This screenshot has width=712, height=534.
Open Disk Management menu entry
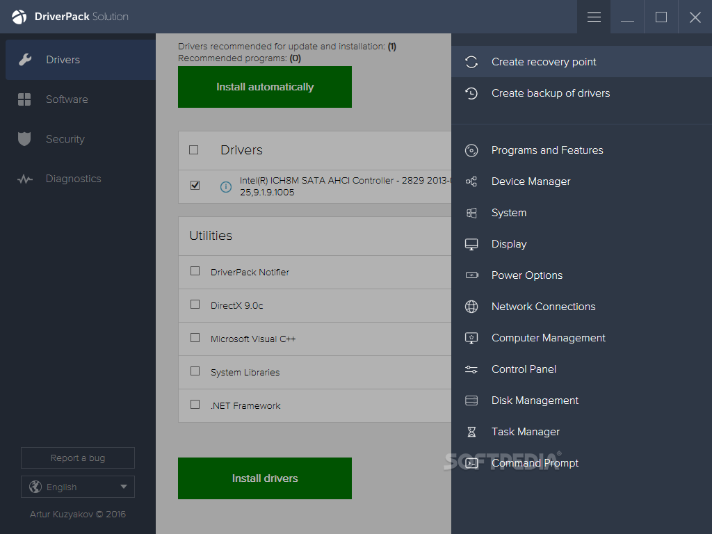point(581,400)
